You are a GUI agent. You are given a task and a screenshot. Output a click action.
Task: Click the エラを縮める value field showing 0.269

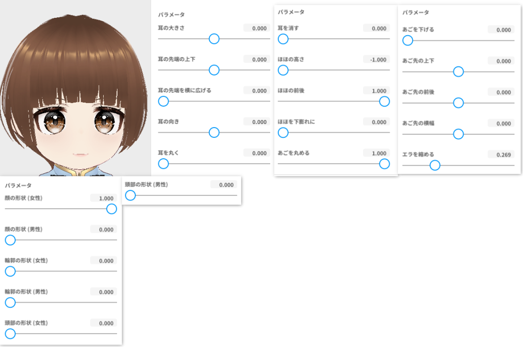point(501,155)
